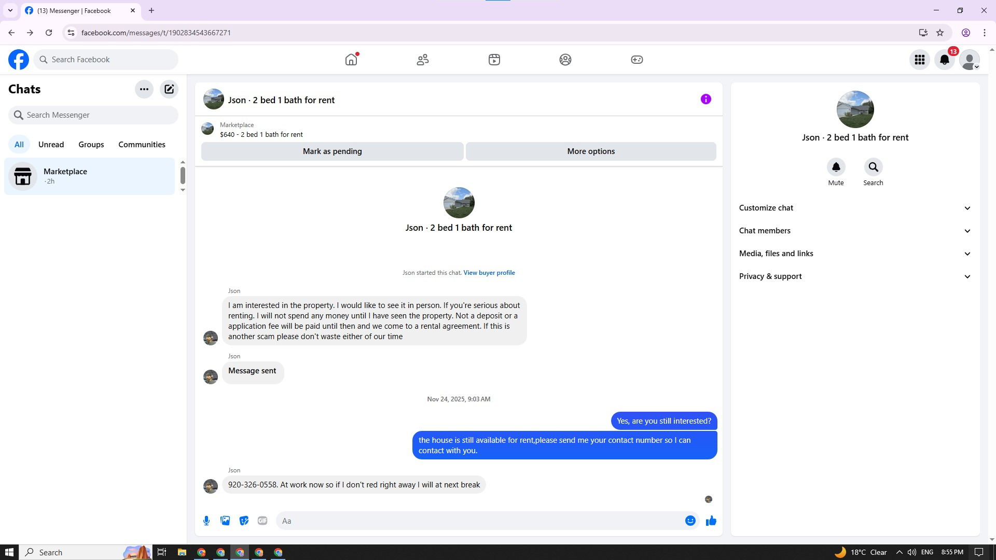Open the sticker picker icon
The height and width of the screenshot is (560, 996).
(244, 521)
